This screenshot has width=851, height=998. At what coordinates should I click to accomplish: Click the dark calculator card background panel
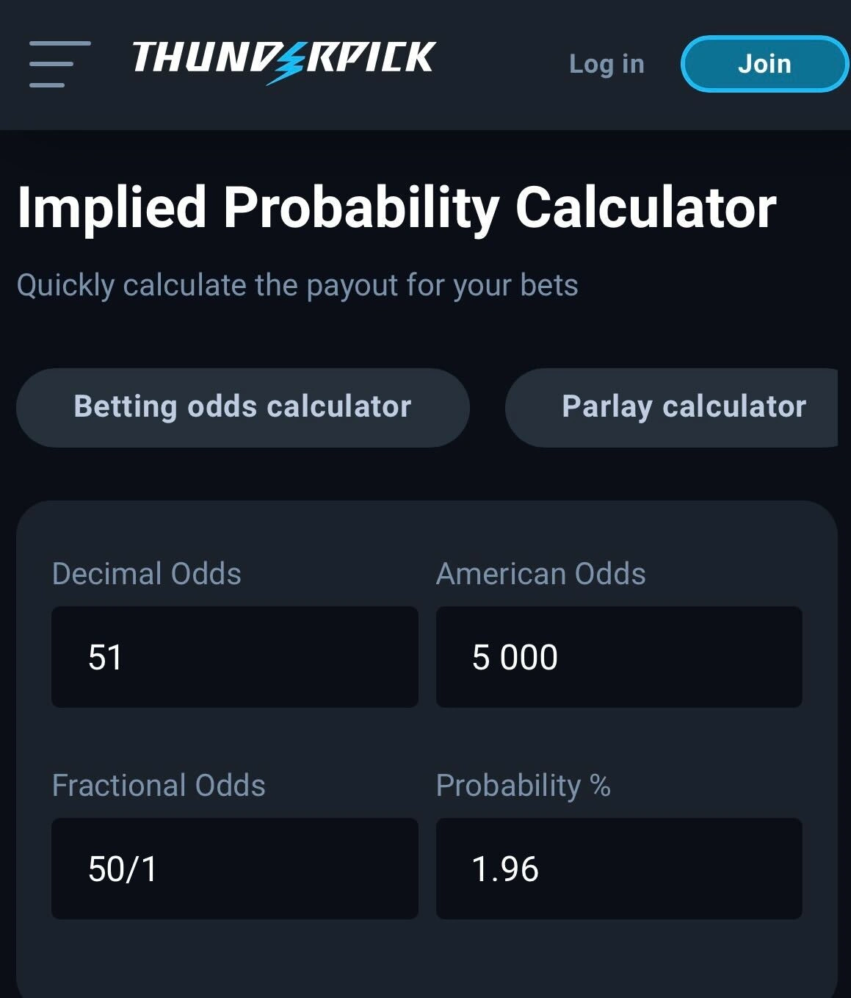pos(426,963)
